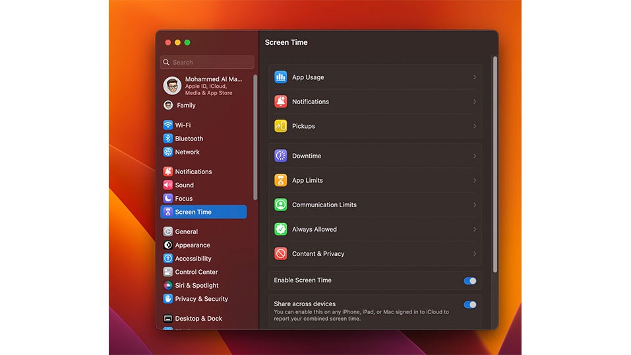Click the chevron beside Content & Privacy
Image resolution: width=631 pixels, height=355 pixels.
click(x=474, y=253)
